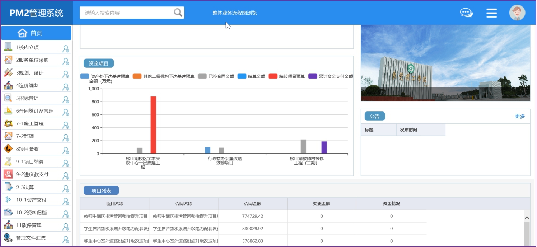Click the search magnifier icon
The image size is (537, 247).
[178, 13]
